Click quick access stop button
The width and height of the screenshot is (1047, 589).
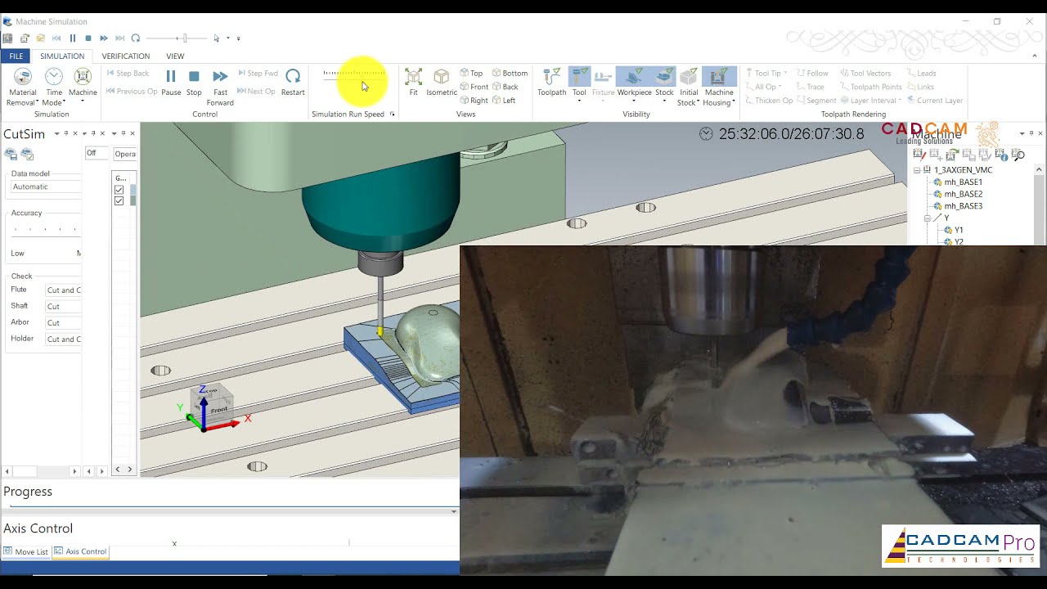88,38
